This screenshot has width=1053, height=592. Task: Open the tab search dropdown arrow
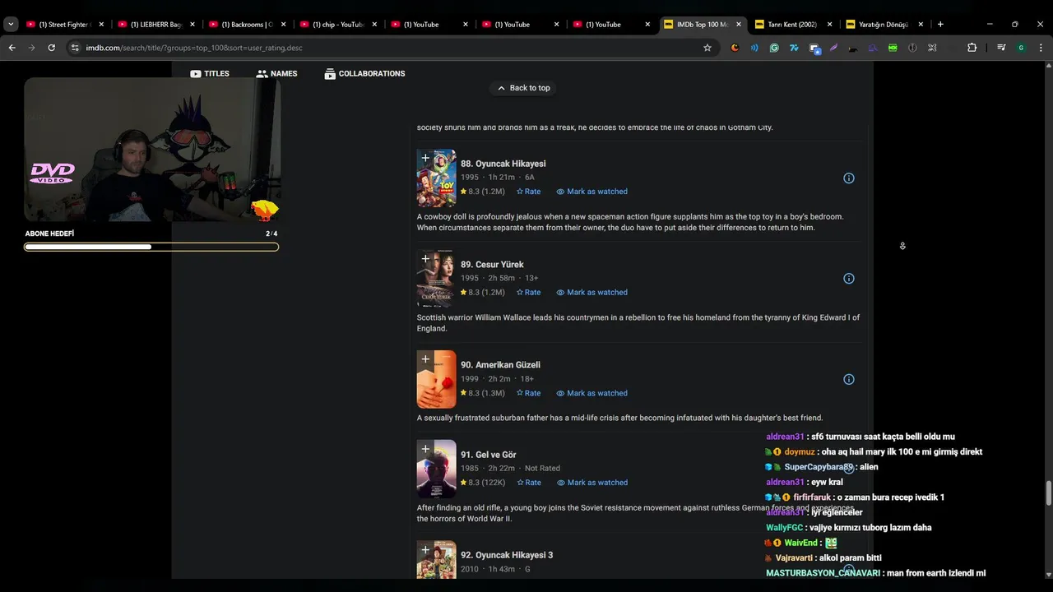point(11,24)
